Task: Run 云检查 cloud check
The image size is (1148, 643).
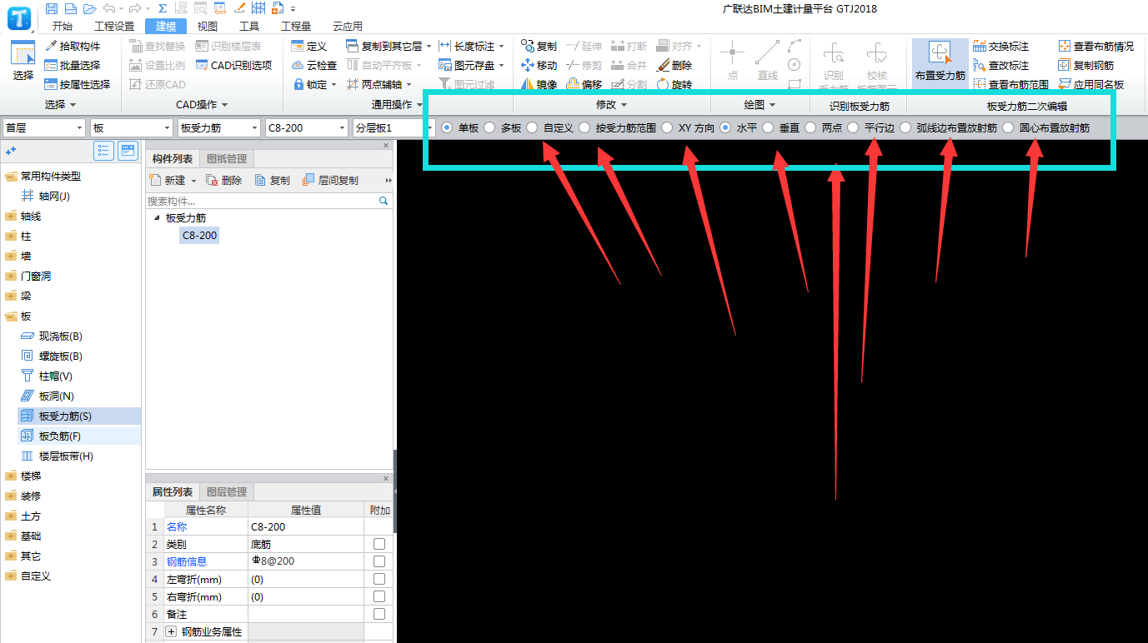Action: pos(314,65)
